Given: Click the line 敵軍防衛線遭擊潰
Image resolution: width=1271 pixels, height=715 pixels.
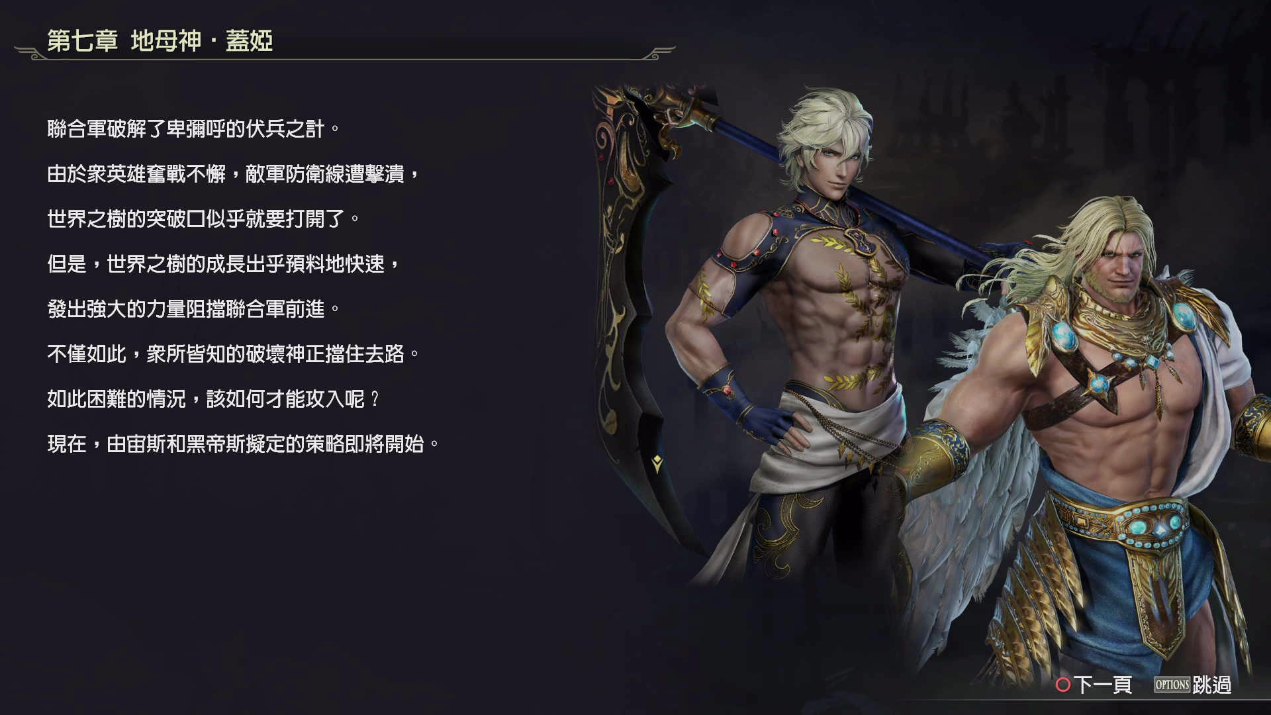Looking at the screenshot, I should [233, 174].
